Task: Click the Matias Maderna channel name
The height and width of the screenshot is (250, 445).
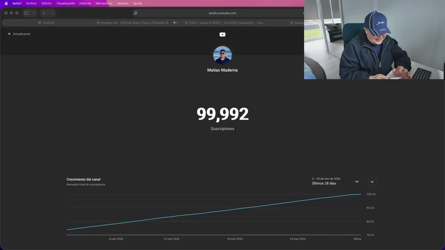Action: tap(222, 70)
